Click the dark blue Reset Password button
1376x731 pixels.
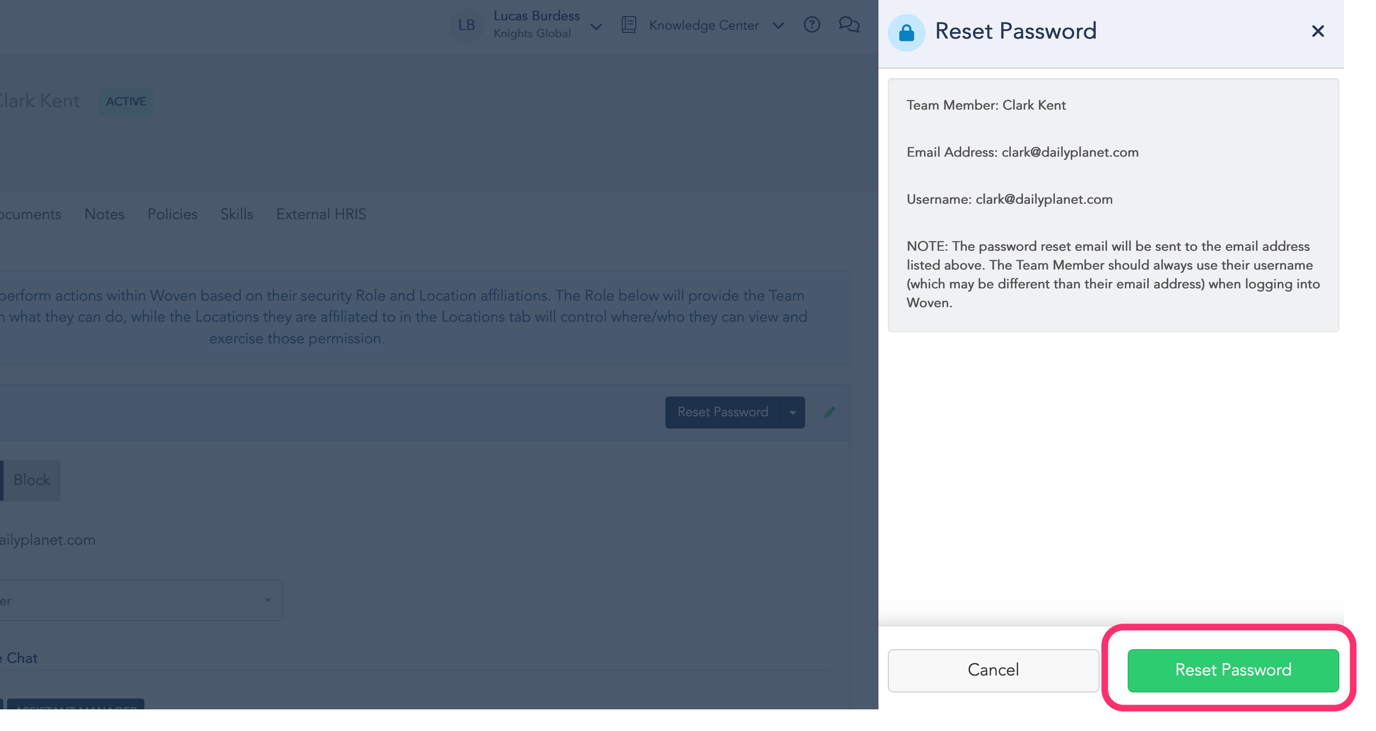tap(723, 412)
